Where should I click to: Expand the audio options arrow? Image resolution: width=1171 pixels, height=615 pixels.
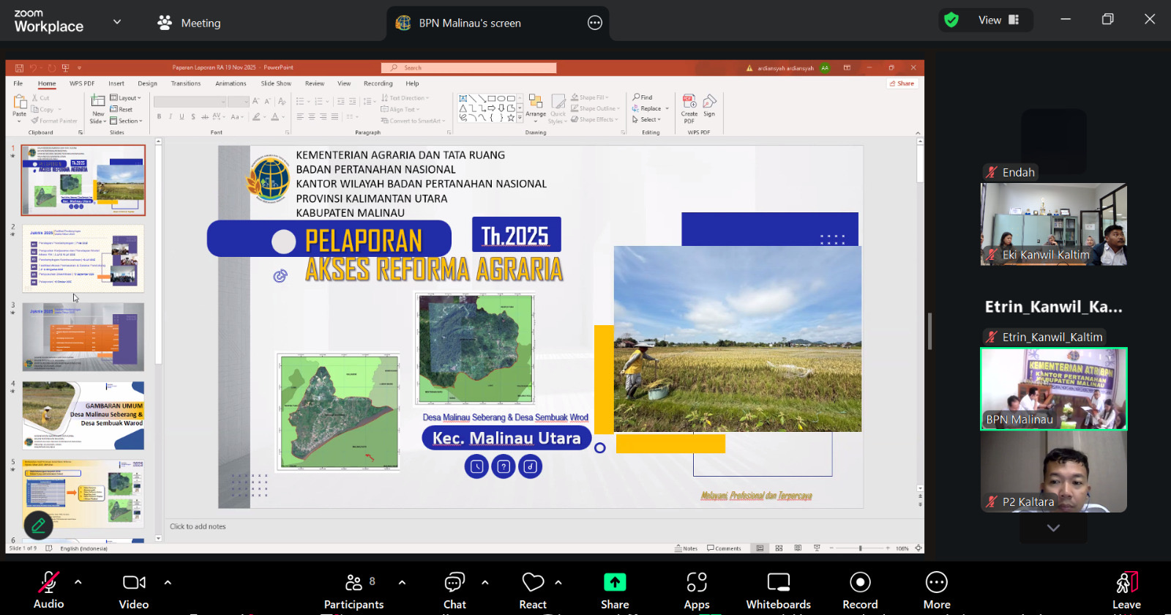[78, 583]
